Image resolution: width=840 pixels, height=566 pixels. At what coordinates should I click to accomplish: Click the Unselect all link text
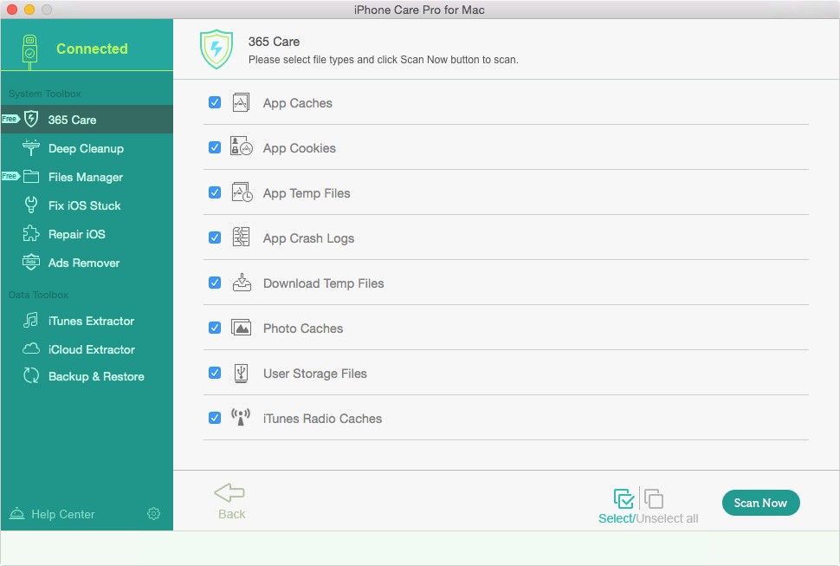(x=667, y=518)
